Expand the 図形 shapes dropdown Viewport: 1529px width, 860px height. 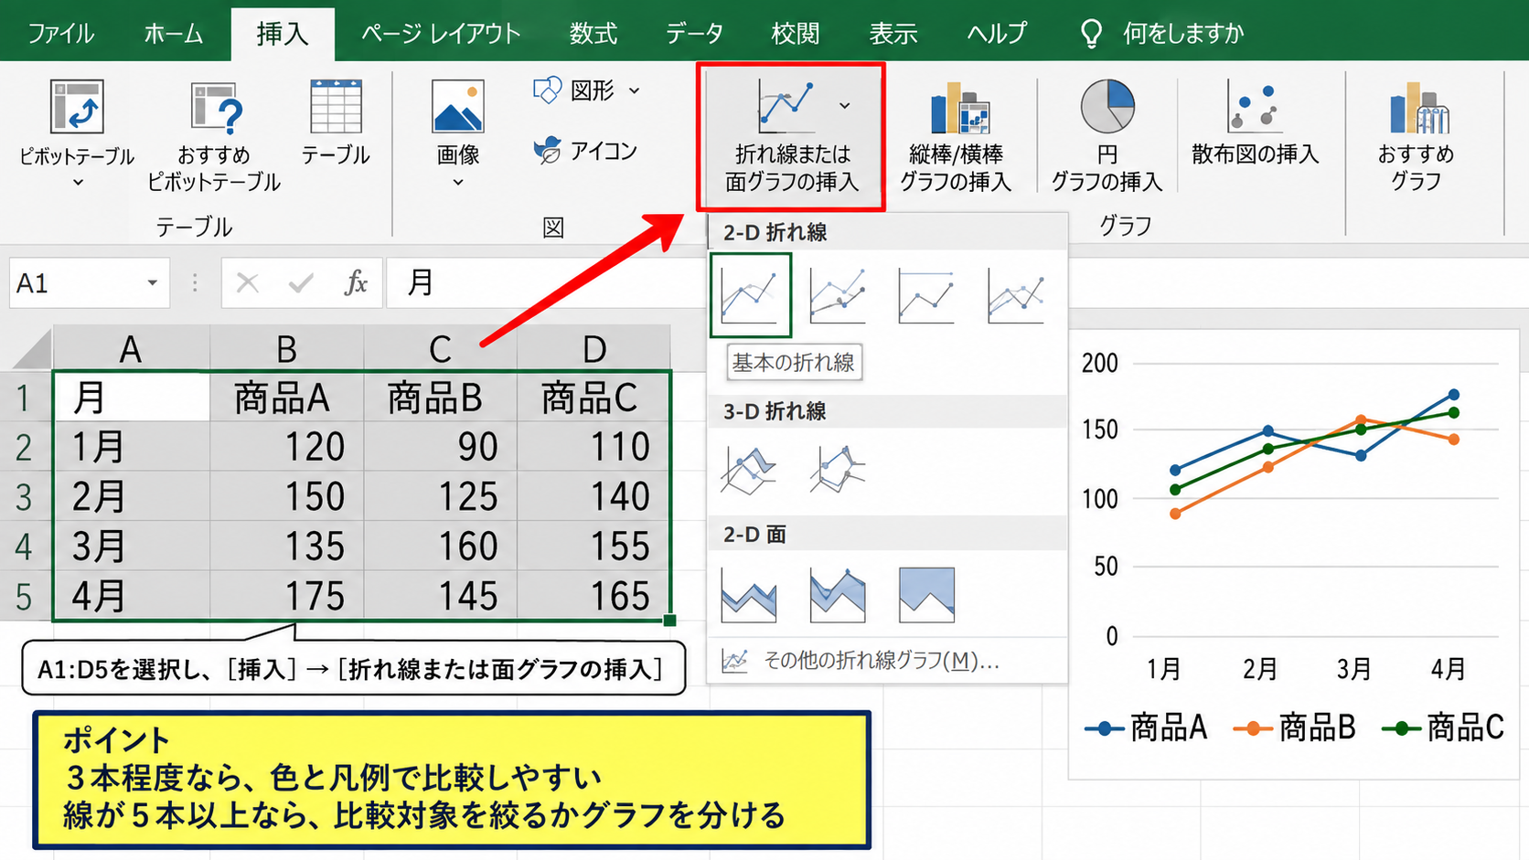635,90
